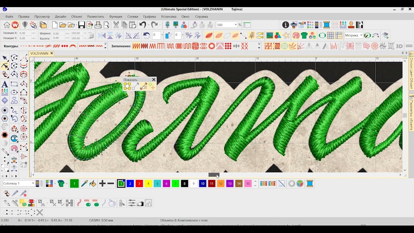Select the arrow selection tool

click(5, 58)
